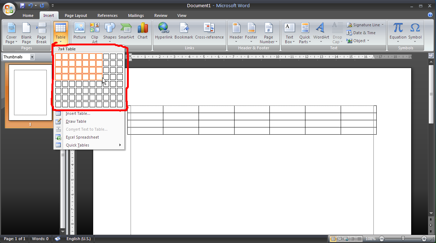Viewport: 436px width, 243px height.
Task: Open the Clip Art pane
Action: pos(95,33)
